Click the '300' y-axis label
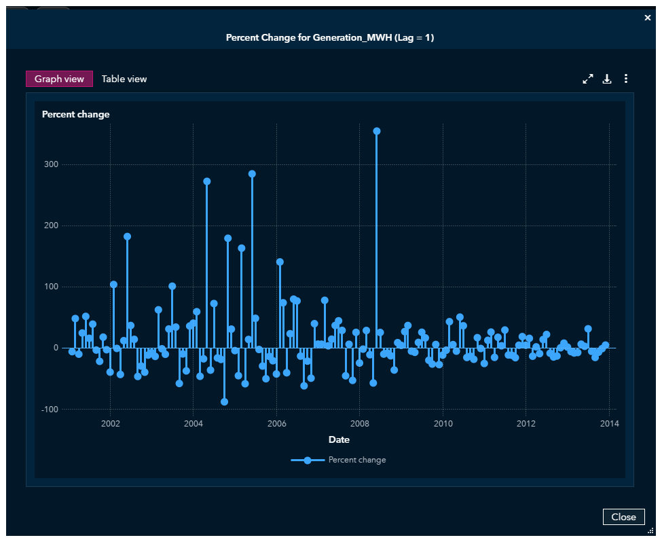The width and height of the screenshot is (662, 542). click(51, 164)
